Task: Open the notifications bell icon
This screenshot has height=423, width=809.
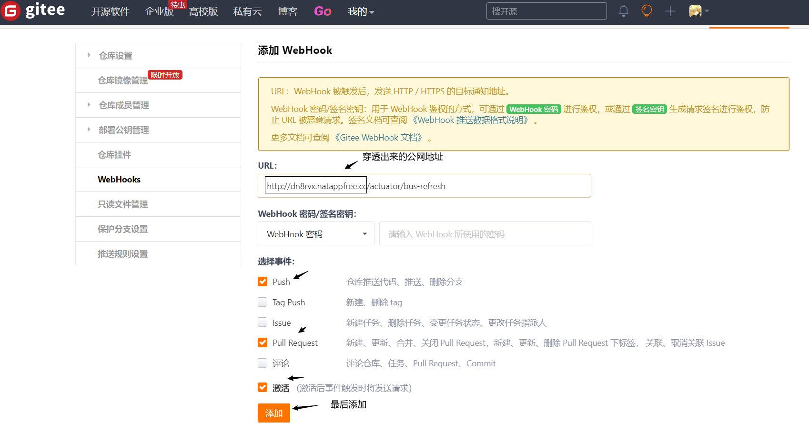Action: coord(623,11)
